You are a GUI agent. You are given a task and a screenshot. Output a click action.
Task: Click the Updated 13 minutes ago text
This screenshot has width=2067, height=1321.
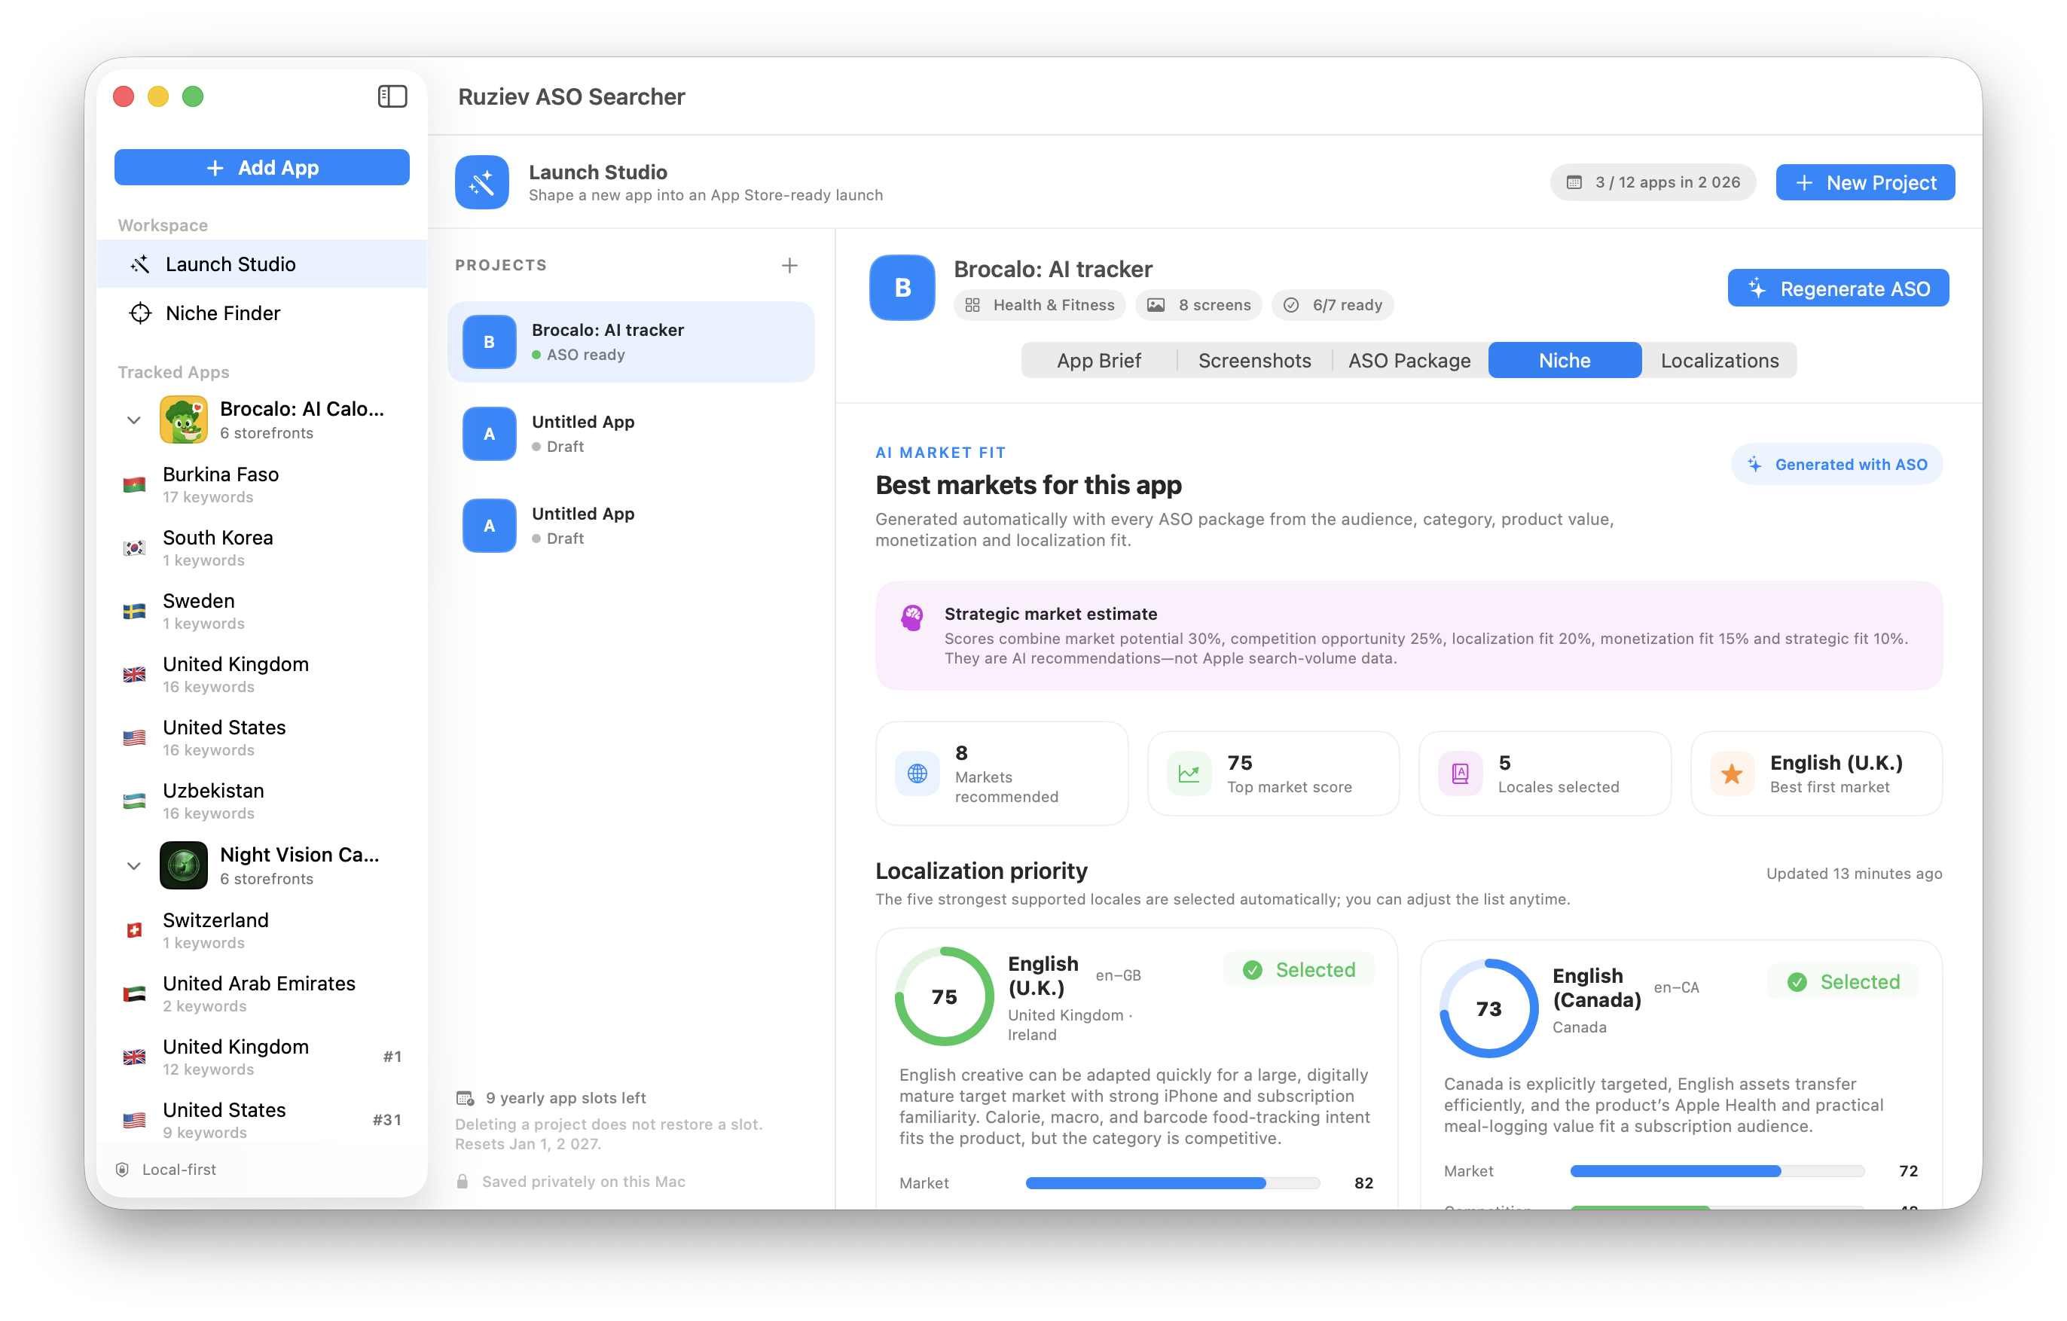(x=1853, y=873)
